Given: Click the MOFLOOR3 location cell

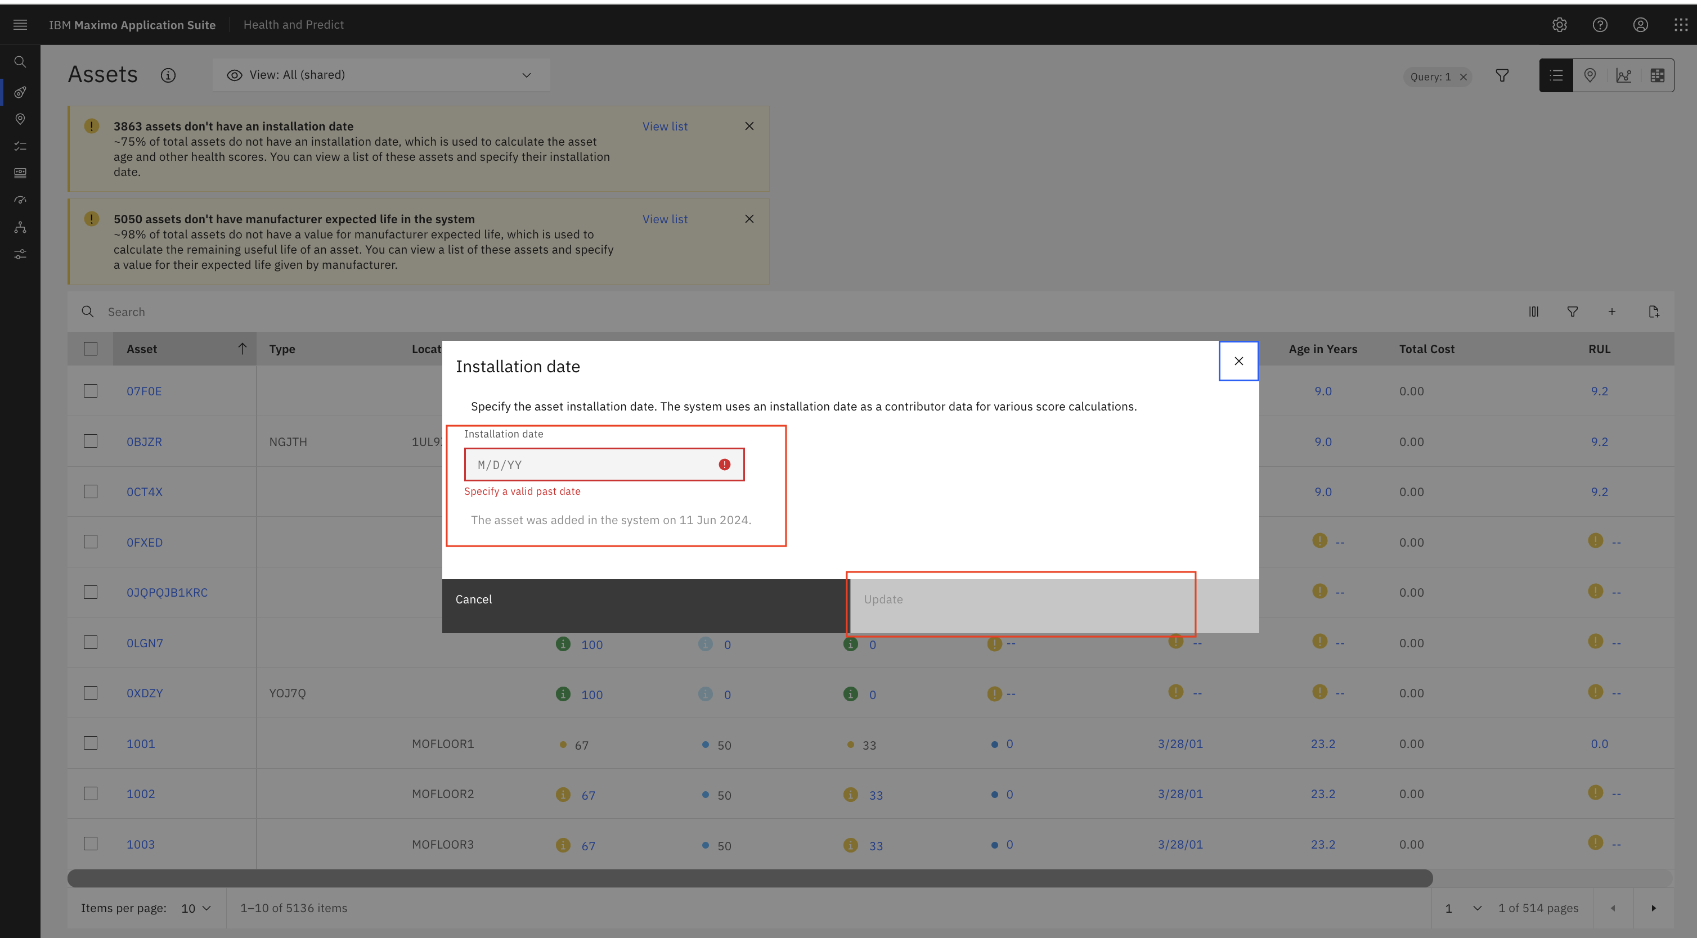Looking at the screenshot, I should (443, 845).
